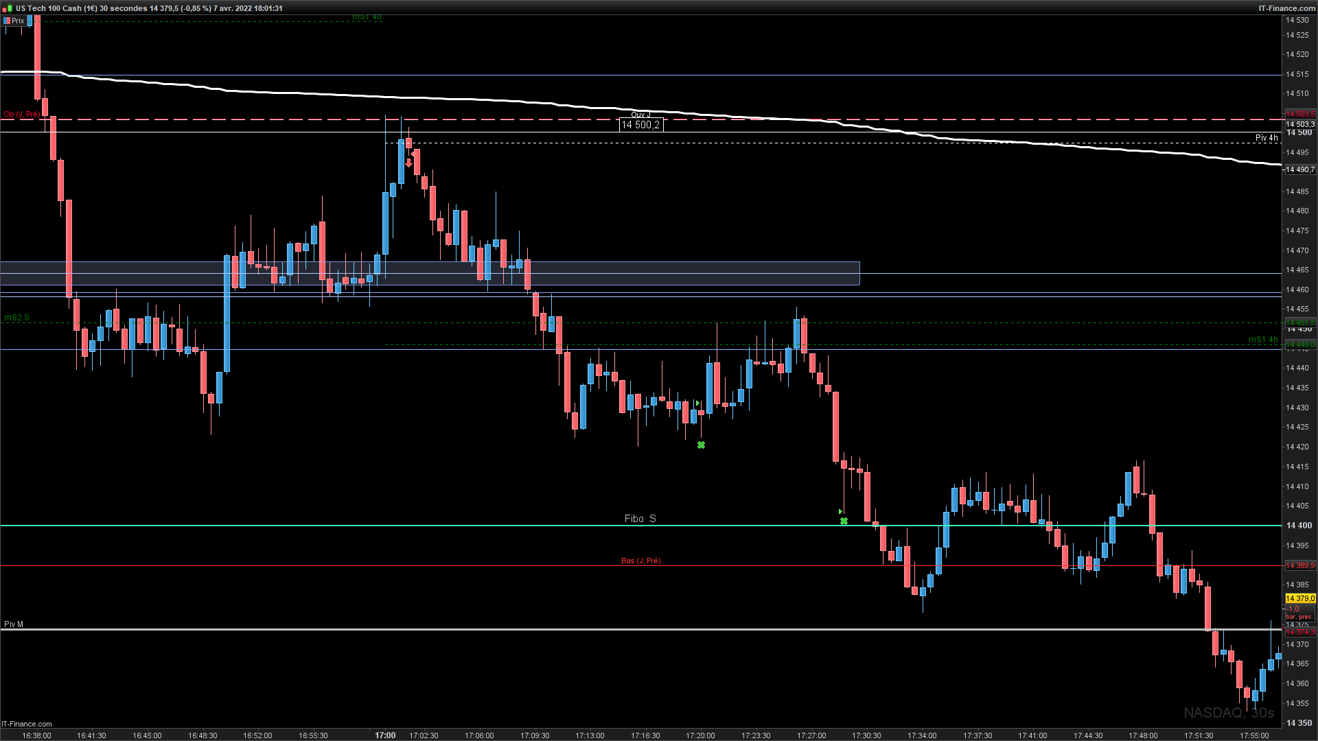
Task: Click the red down-arrow sell marker
Action: pos(409,163)
